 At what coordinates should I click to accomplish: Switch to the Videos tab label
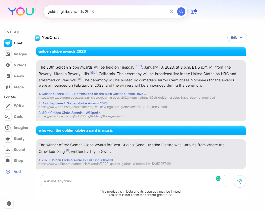[x=20, y=65]
